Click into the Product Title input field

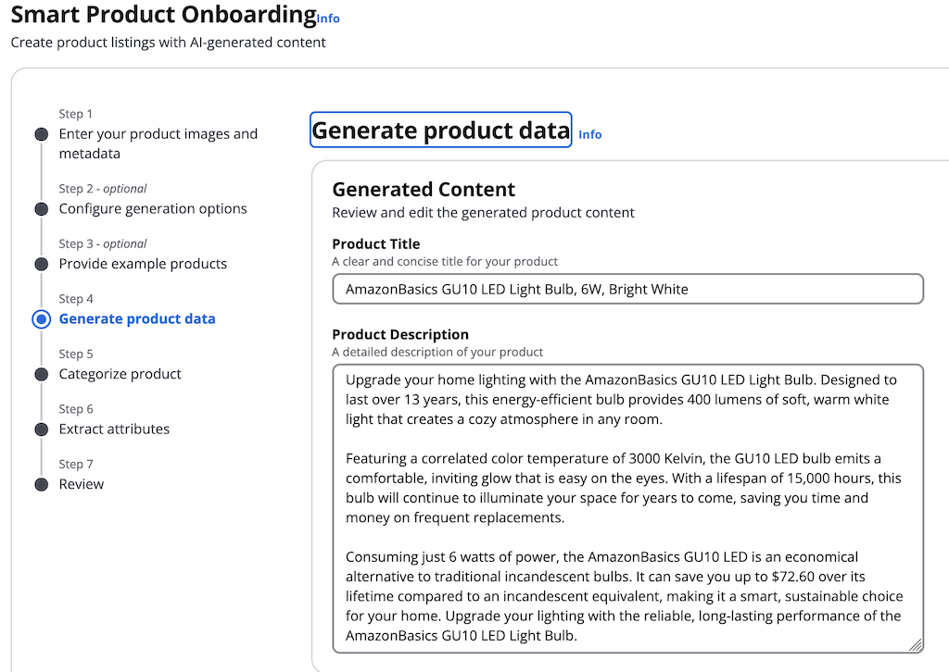(x=627, y=289)
